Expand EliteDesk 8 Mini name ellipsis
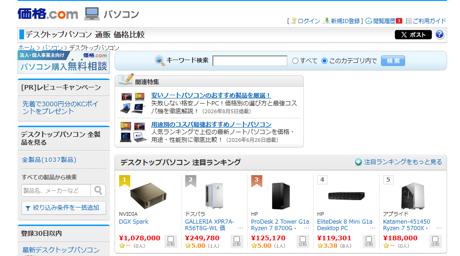Image resolution: width=460 pixels, height=256 pixels. [x=372, y=228]
